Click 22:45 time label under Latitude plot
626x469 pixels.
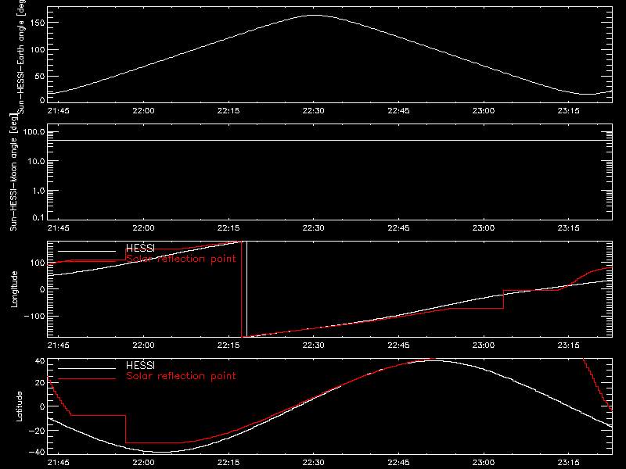point(398,463)
